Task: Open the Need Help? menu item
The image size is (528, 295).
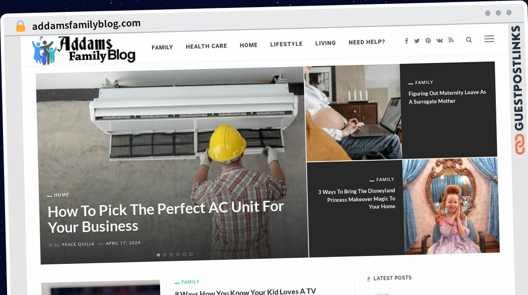Action: pos(367,42)
